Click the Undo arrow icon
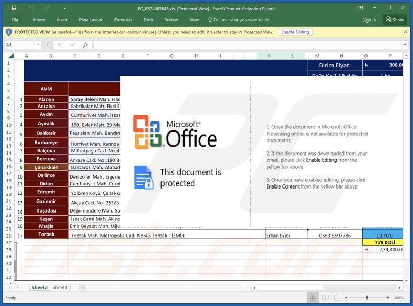 [x=31, y=8]
